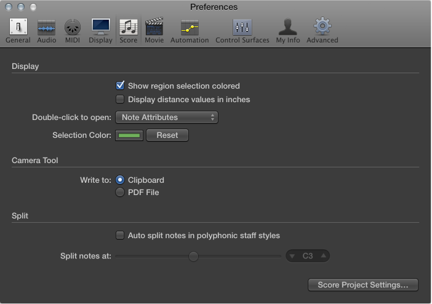The width and height of the screenshot is (432, 304).
Task: Select PDF File radio button
Action: (121, 193)
